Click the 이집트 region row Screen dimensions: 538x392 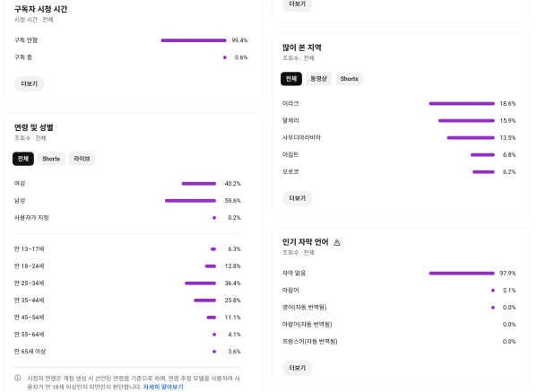[399, 154]
